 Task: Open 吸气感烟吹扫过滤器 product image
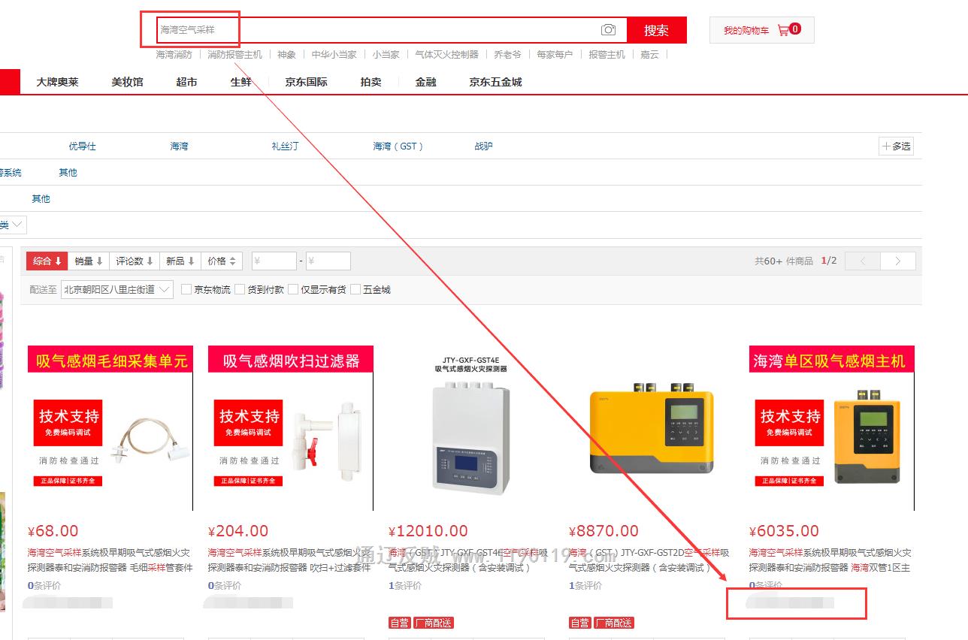(x=291, y=428)
